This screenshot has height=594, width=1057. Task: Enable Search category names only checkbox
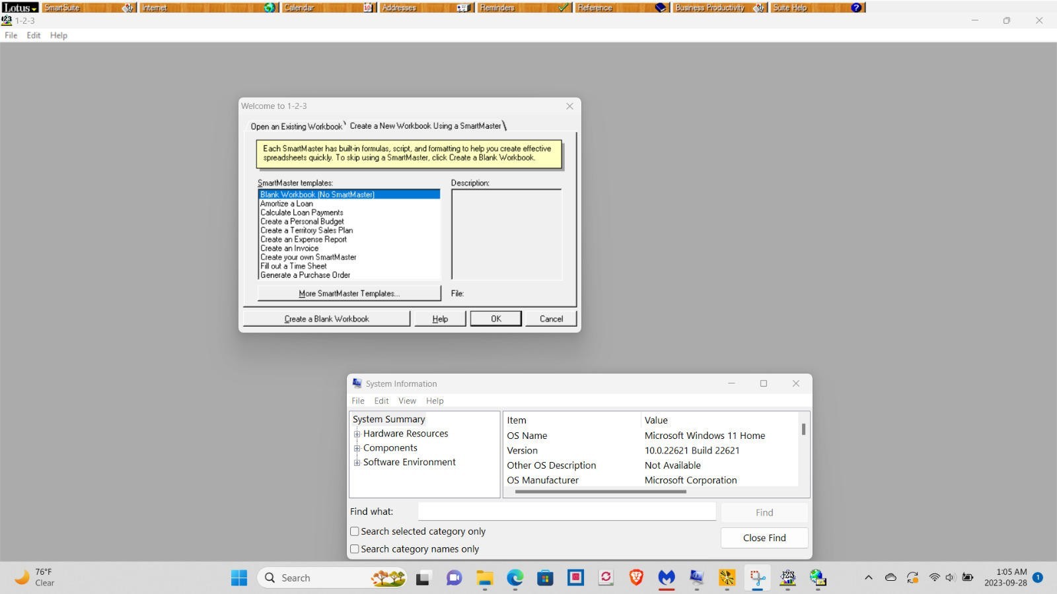[355, 549]
